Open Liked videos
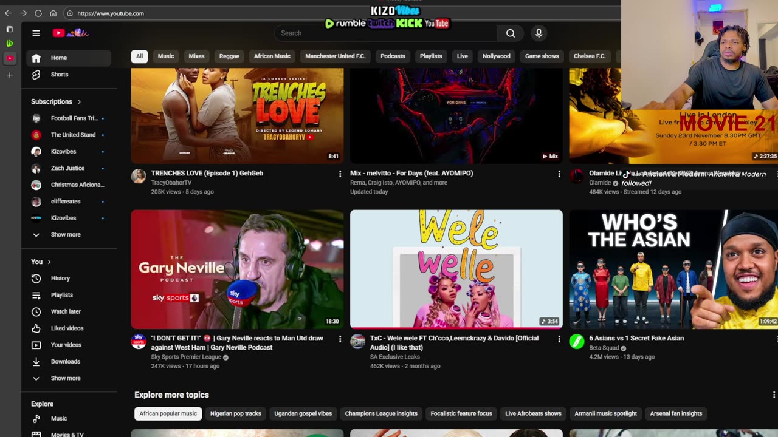This screenshot has width=778, height=437. 68,328
